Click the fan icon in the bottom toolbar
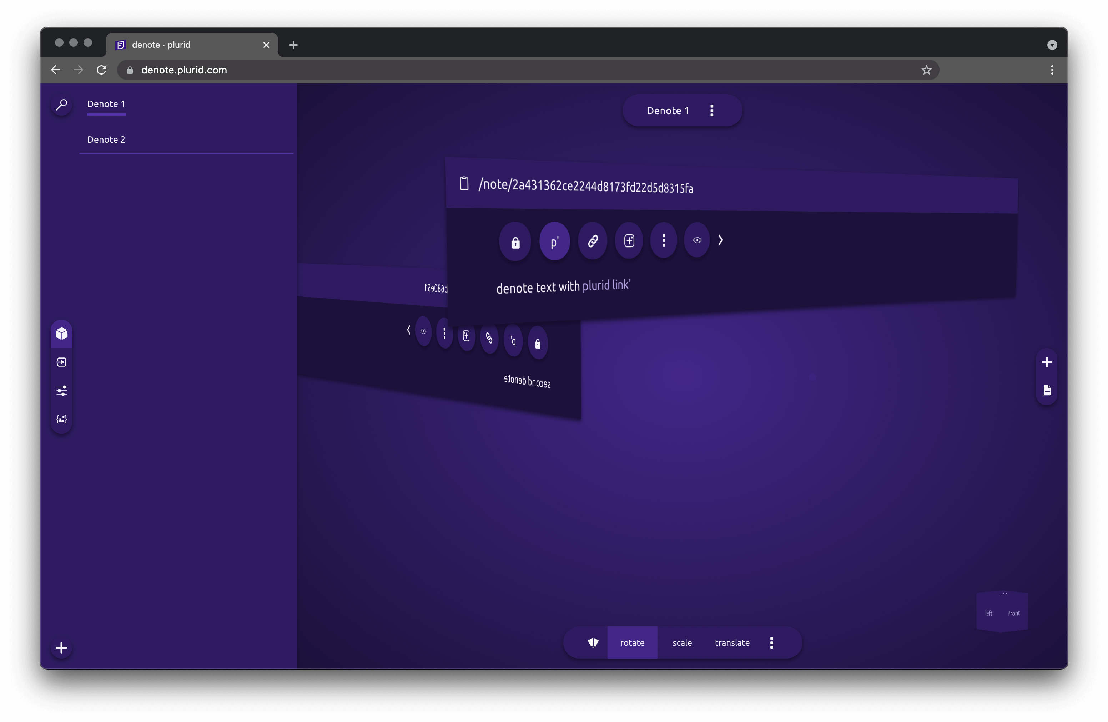This screenshot has height=722, width=1108. pyautogui.click(x=593, y=642)
